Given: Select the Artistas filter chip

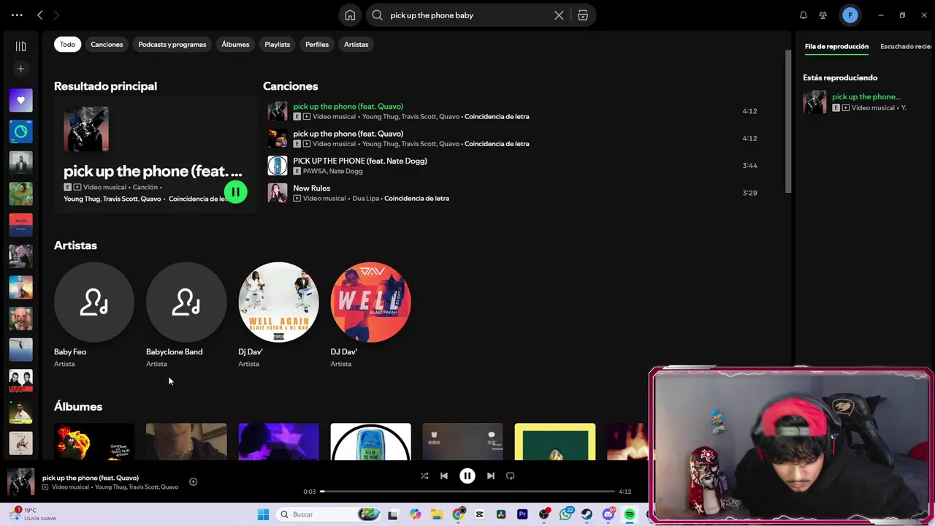Looking at the screenshot, I should click(x=356, y=45).
